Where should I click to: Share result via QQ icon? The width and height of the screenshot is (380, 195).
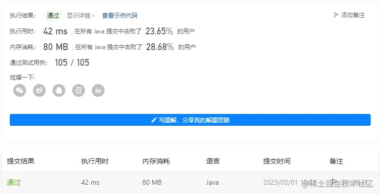tap(59, 90)
